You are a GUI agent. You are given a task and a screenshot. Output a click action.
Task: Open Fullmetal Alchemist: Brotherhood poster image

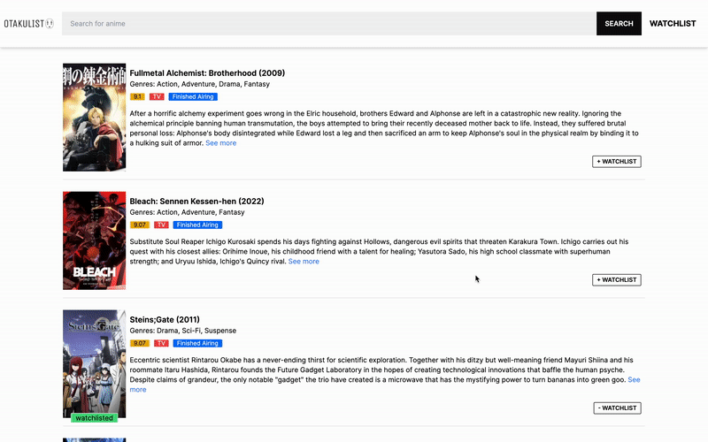[95, 118]
